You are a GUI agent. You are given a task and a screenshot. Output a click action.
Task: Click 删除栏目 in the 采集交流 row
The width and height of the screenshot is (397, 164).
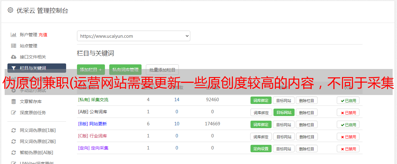(x=307, y=100)
